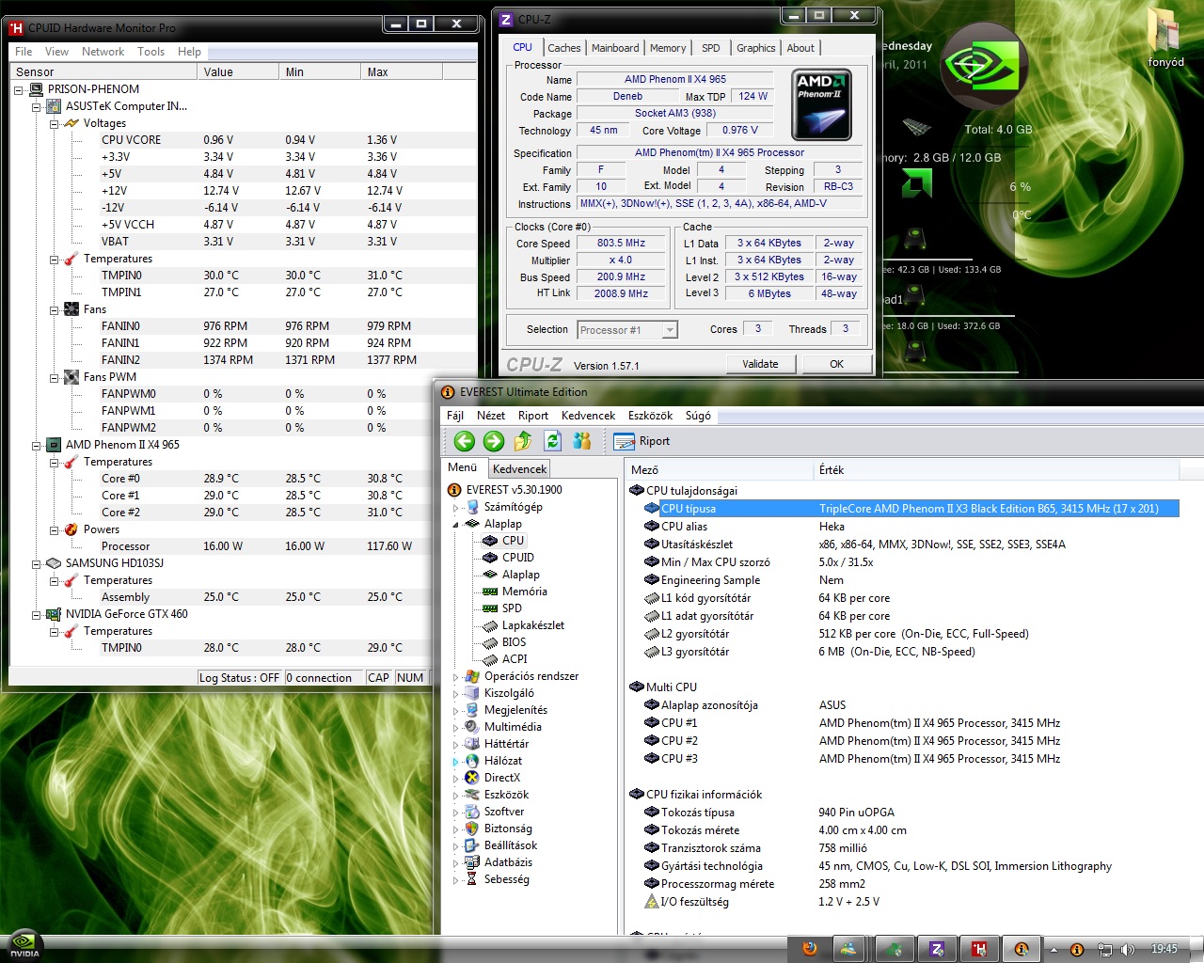The image size is (1204, 963).
Task: Click the folder Up-level icon in EVEREST
Action: pyautogui.click(x=523, y=441)
